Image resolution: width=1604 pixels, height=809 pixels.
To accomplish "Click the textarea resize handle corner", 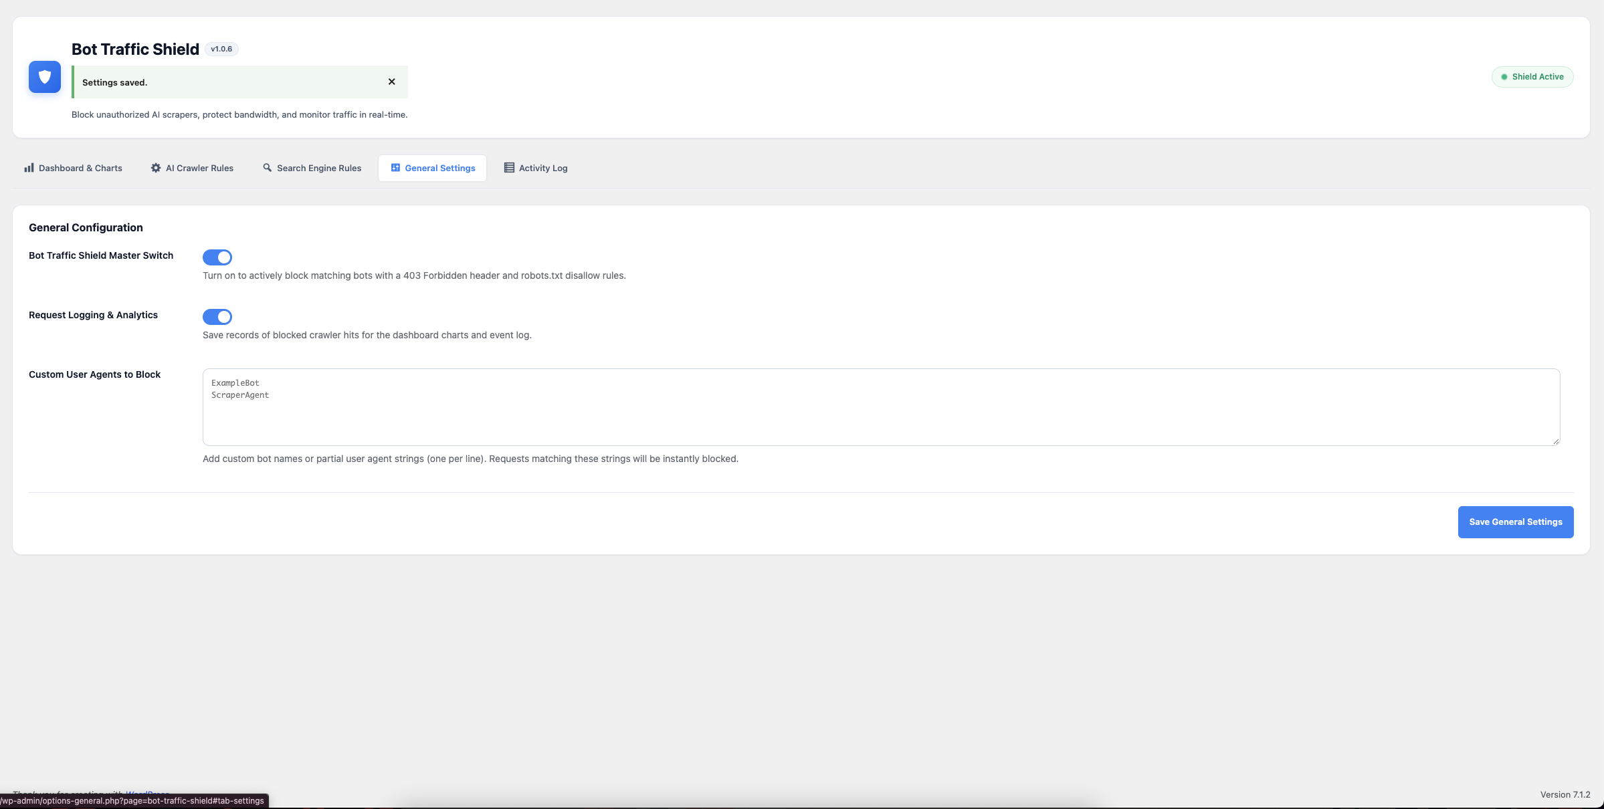I will pyautogui.click(x=1556, y=441).
